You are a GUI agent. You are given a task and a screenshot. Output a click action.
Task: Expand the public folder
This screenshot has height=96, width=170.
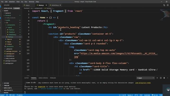tap(8, 20)
